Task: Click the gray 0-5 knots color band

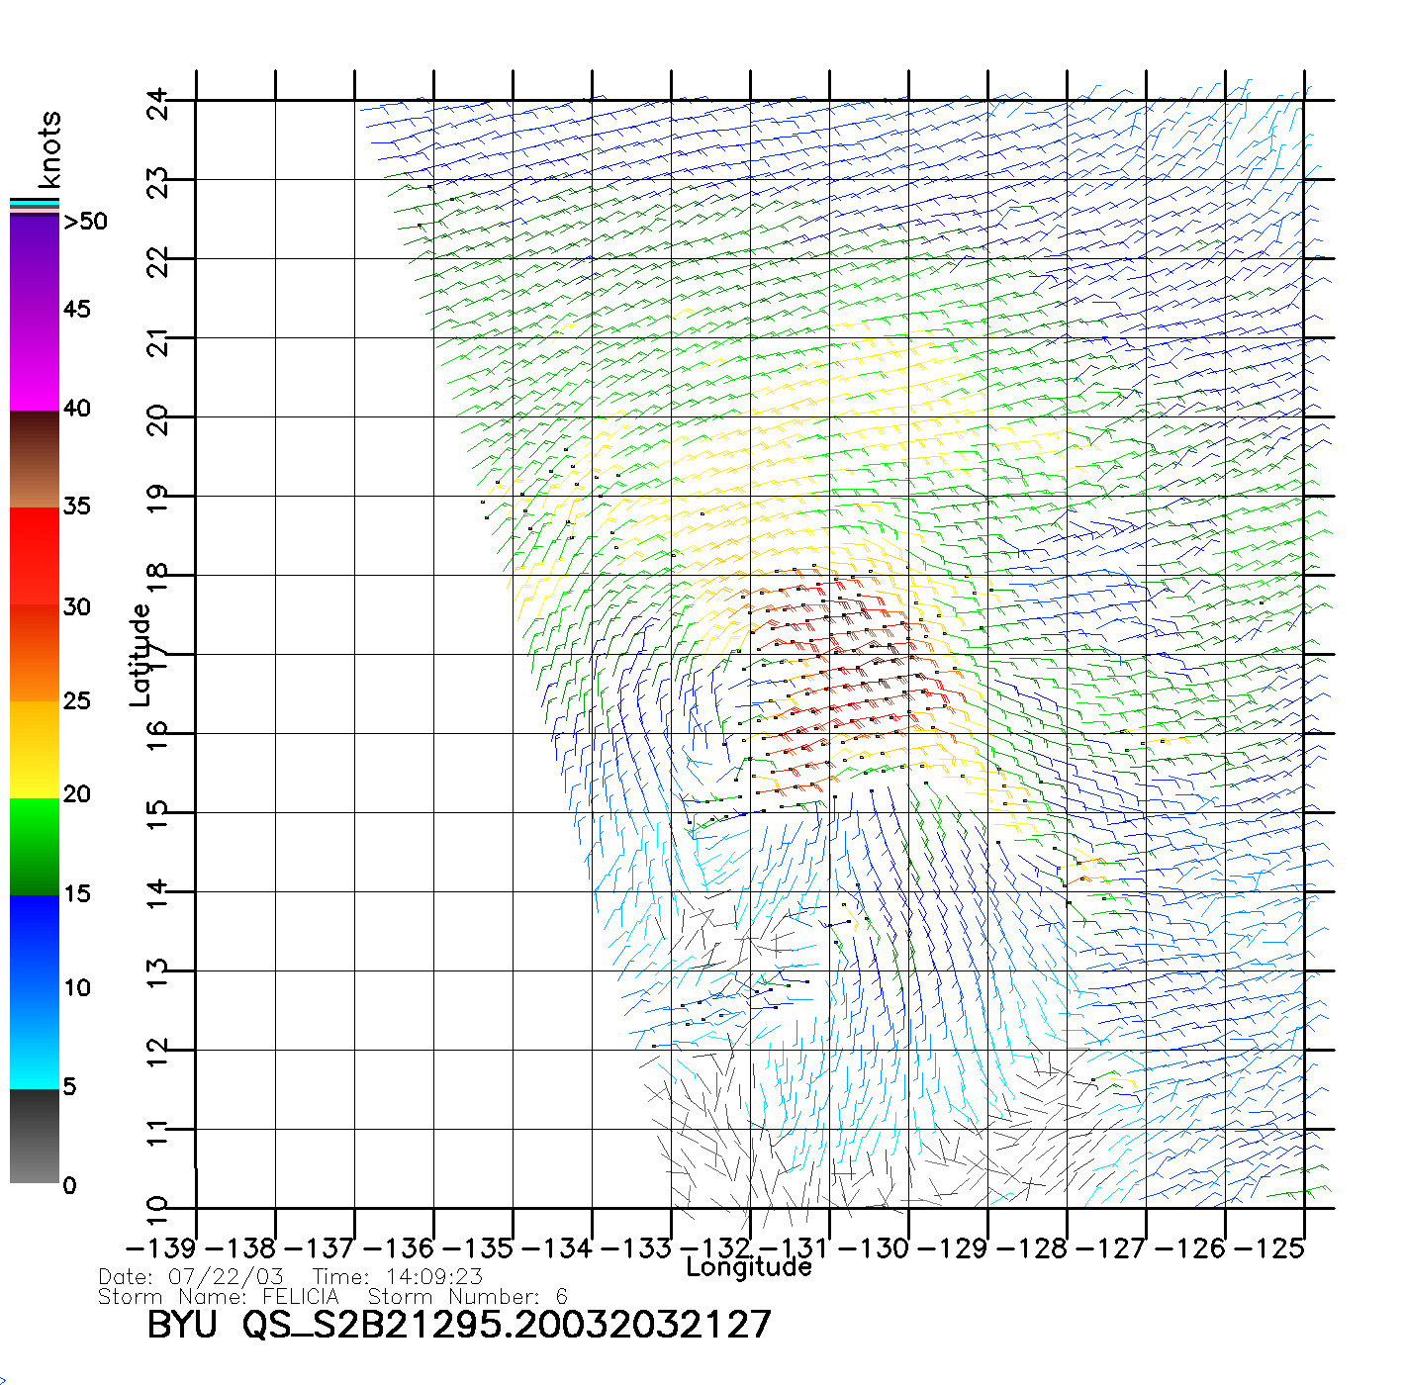Action: [35, 1136]
